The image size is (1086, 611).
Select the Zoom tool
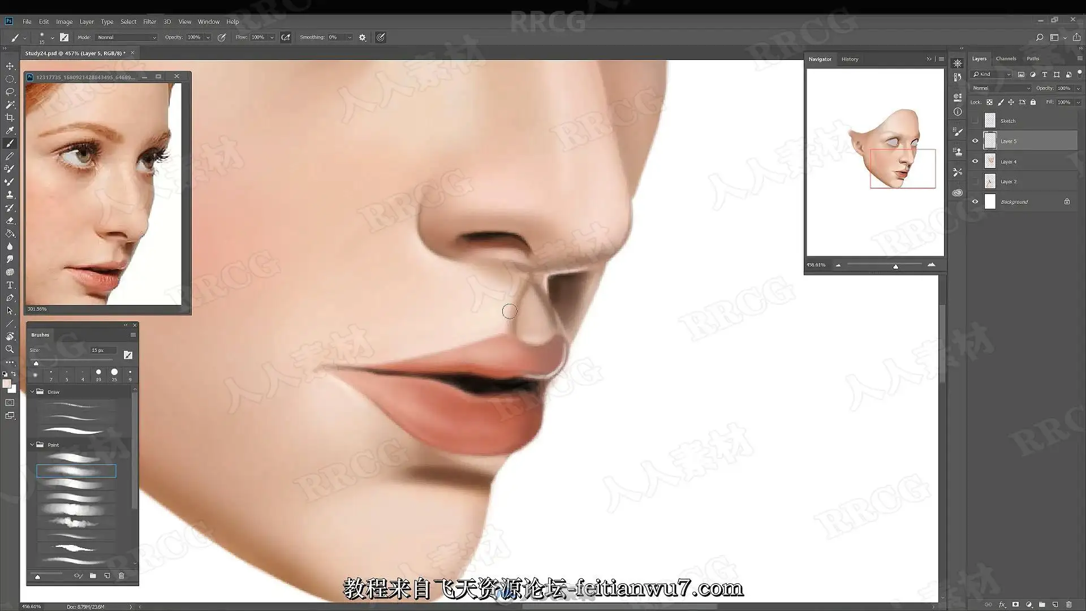click(10, 350)
